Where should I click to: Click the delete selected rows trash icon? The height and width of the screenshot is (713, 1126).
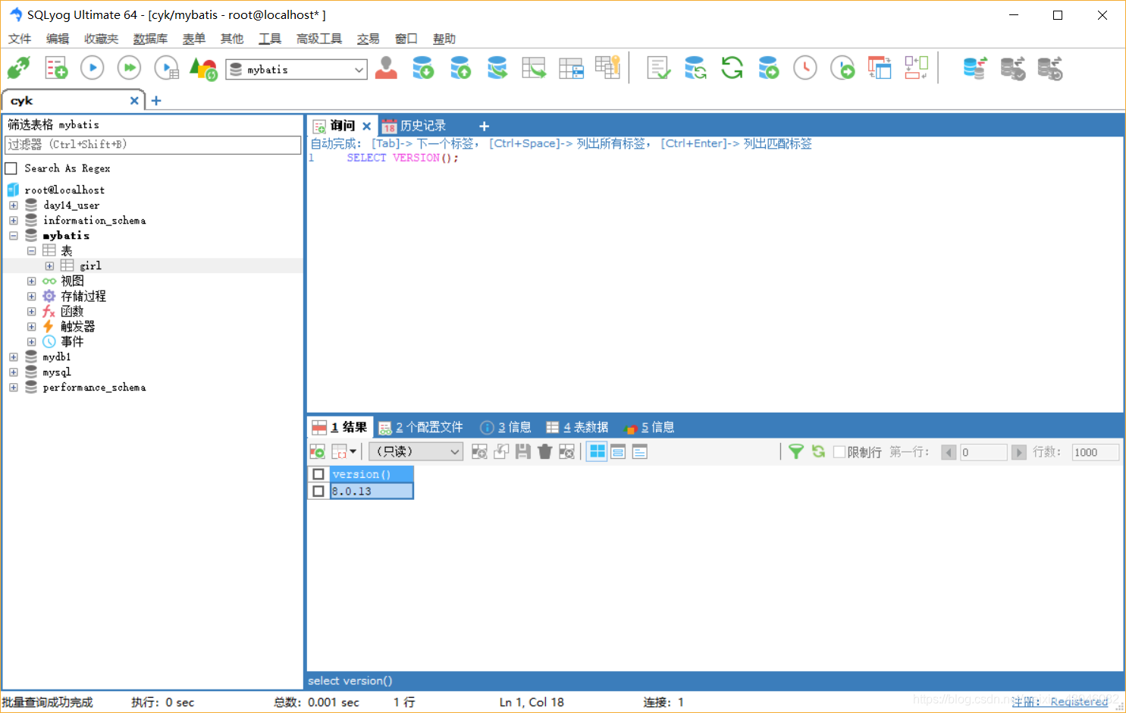click(x=544, y=452)
